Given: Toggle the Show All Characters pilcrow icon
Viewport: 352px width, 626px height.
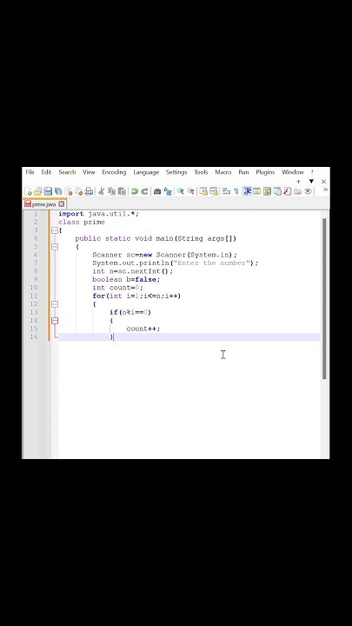Looking at the screenshot, I should (236, 191).
